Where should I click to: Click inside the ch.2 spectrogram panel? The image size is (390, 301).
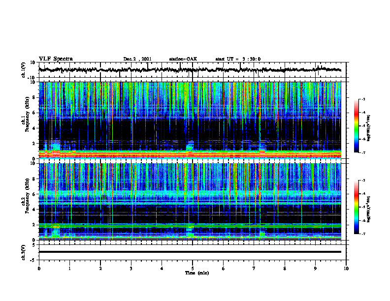coord(190,202)
